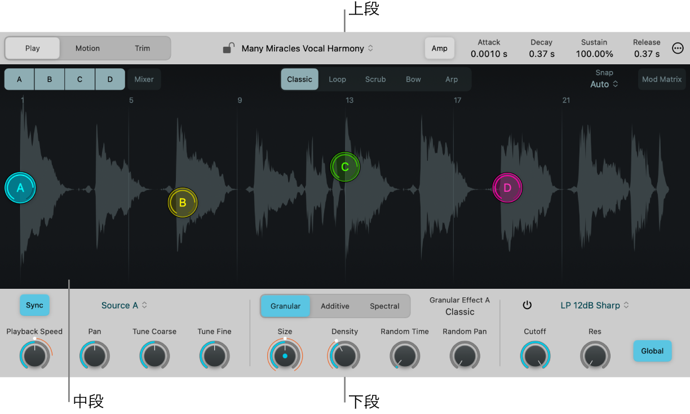The width and height of the screenshot is (690, 414).
Task: Click the Pan knob
Action: [x=95, y=356]
